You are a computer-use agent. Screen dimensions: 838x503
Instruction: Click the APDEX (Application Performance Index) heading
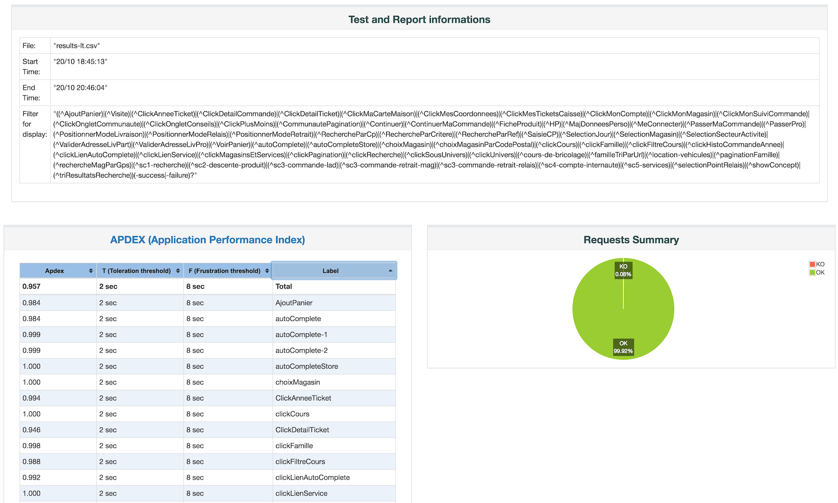pyautogui.click(x=207, y=240)
